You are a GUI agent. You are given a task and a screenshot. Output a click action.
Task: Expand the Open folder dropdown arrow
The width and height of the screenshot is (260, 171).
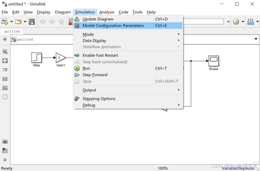(x=25, y=22)
